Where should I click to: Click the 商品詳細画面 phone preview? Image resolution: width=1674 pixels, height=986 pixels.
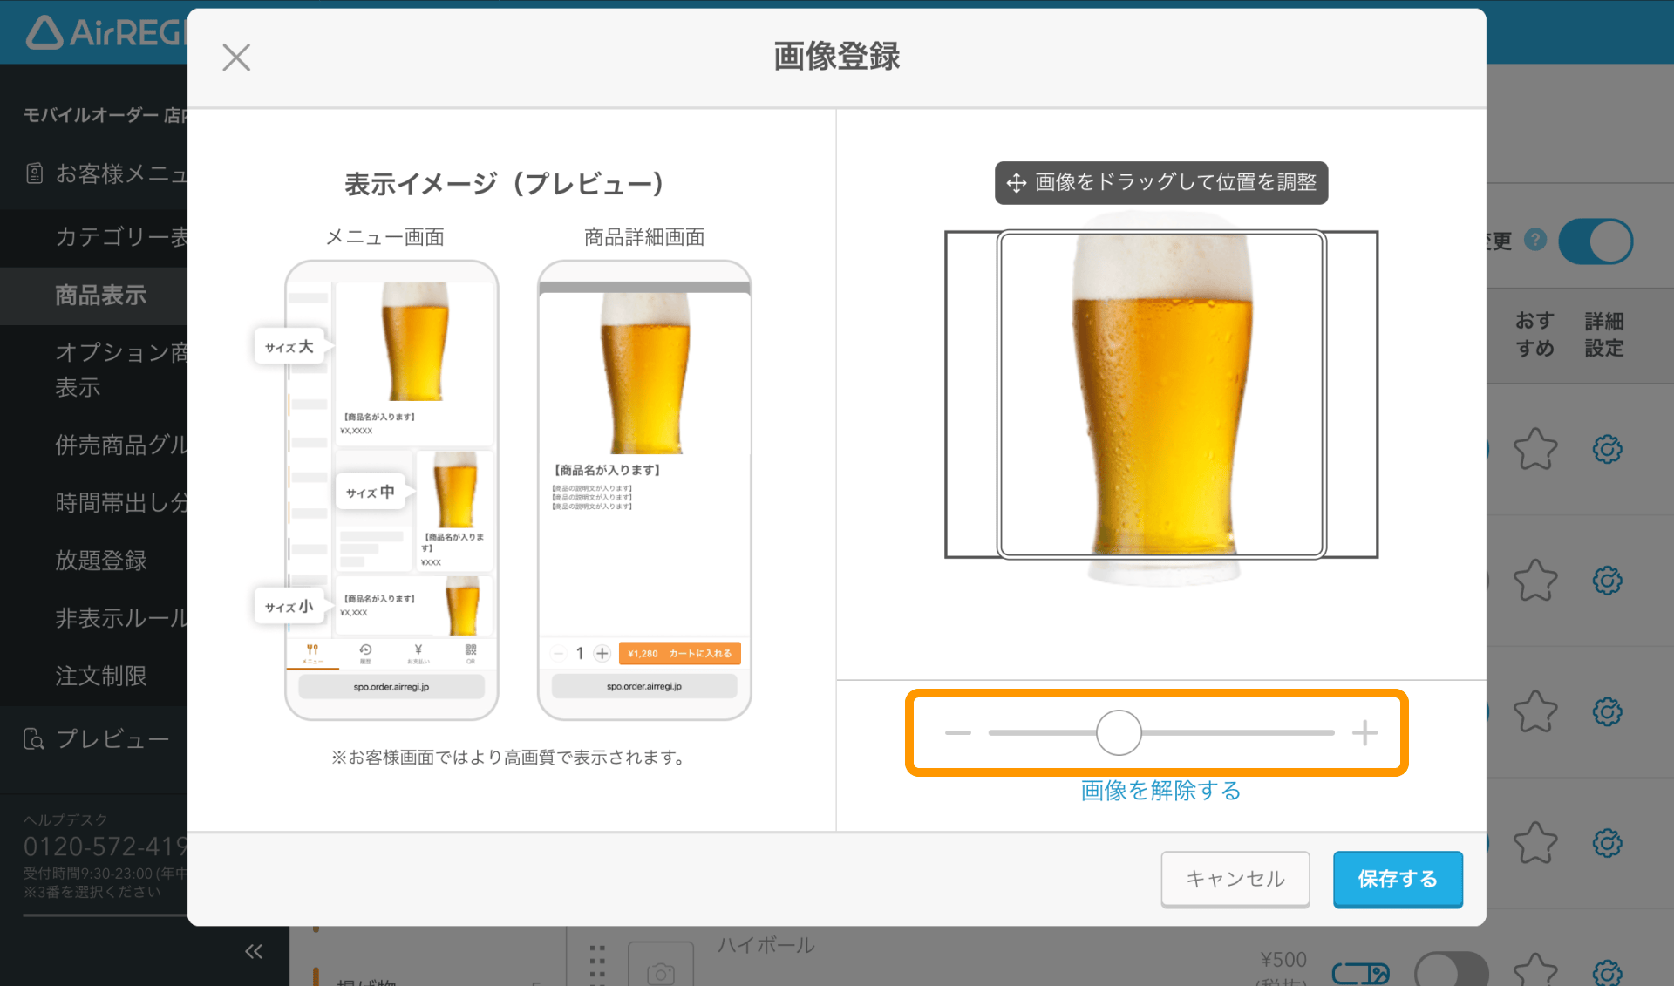point(644,490)
